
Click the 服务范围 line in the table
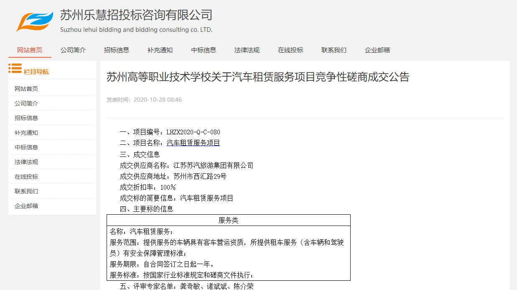[227, 248]
